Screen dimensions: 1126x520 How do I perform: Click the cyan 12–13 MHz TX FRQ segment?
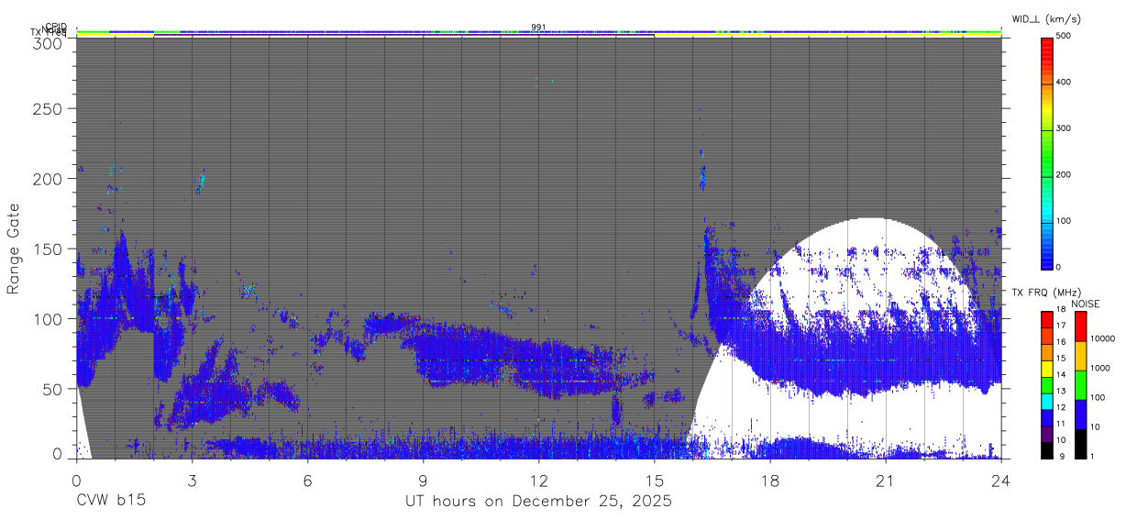coord(1046,401)
